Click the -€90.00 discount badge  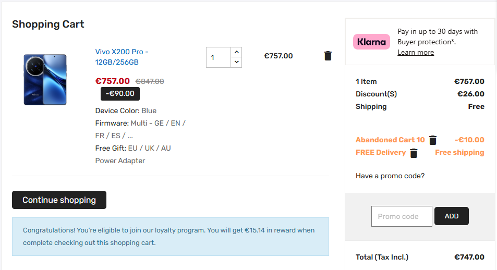(120, 94)
